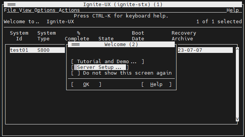Viewport: 245px width, 137px height.
Task: Open the Welcome dialog window menu icon
Action: 76,45
